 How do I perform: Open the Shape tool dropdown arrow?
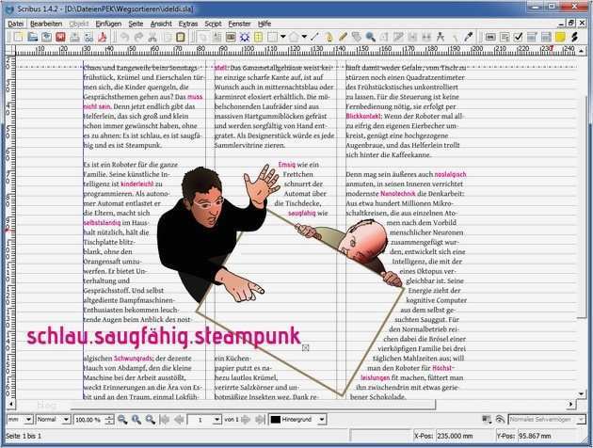point(283,37)
